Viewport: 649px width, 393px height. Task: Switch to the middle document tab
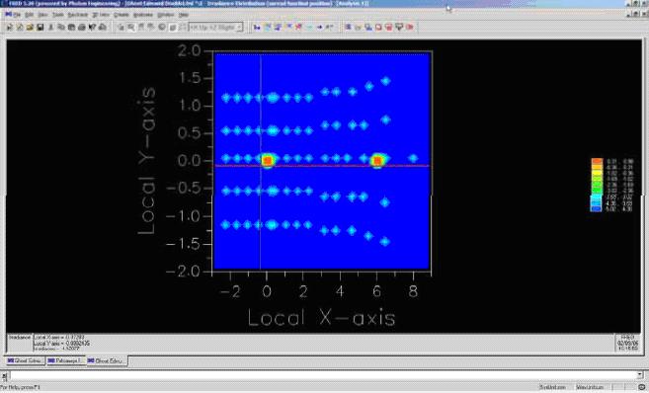coord(66,360)
